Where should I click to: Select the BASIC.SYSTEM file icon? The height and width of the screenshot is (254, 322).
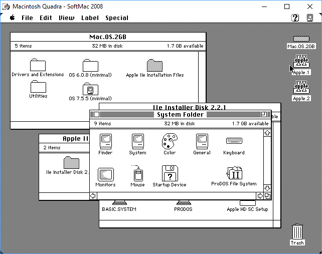point(119,203)
